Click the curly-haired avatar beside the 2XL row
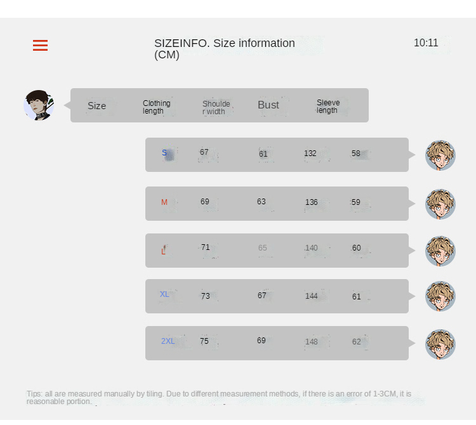 [x=440, y=344]
